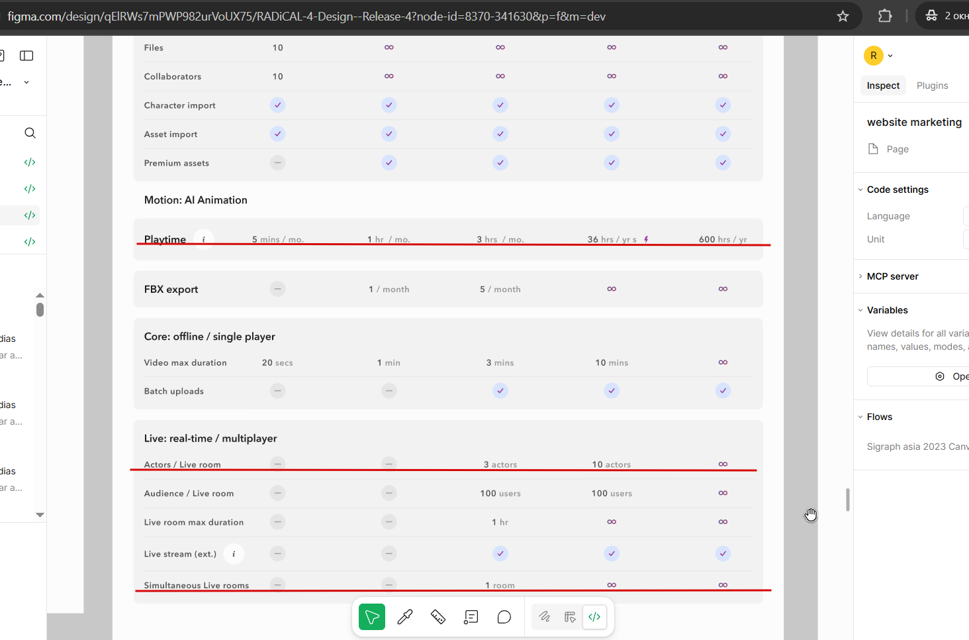The width and height of the screenshot is (969, 640).
Task: Collapse the Code settings section
Action: (x=860, y=189)
